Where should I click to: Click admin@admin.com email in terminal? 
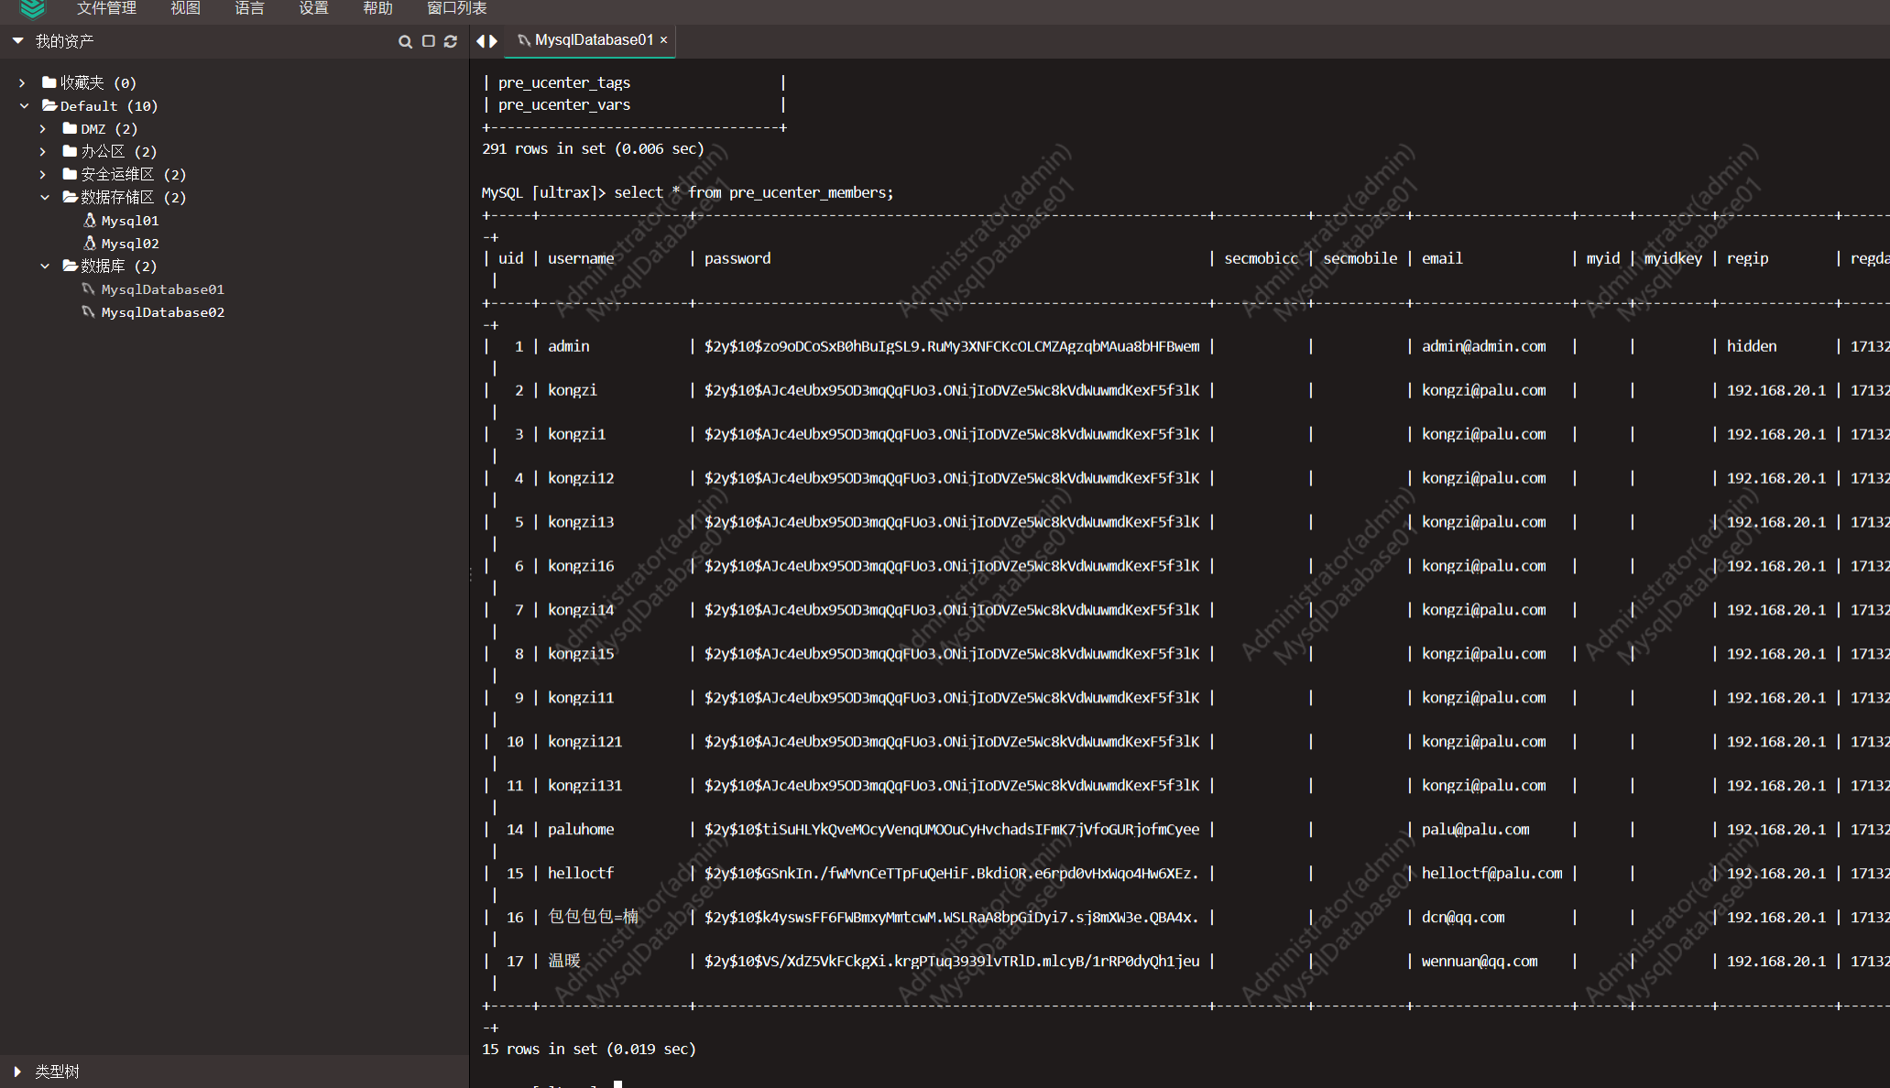click(1484, 346)
